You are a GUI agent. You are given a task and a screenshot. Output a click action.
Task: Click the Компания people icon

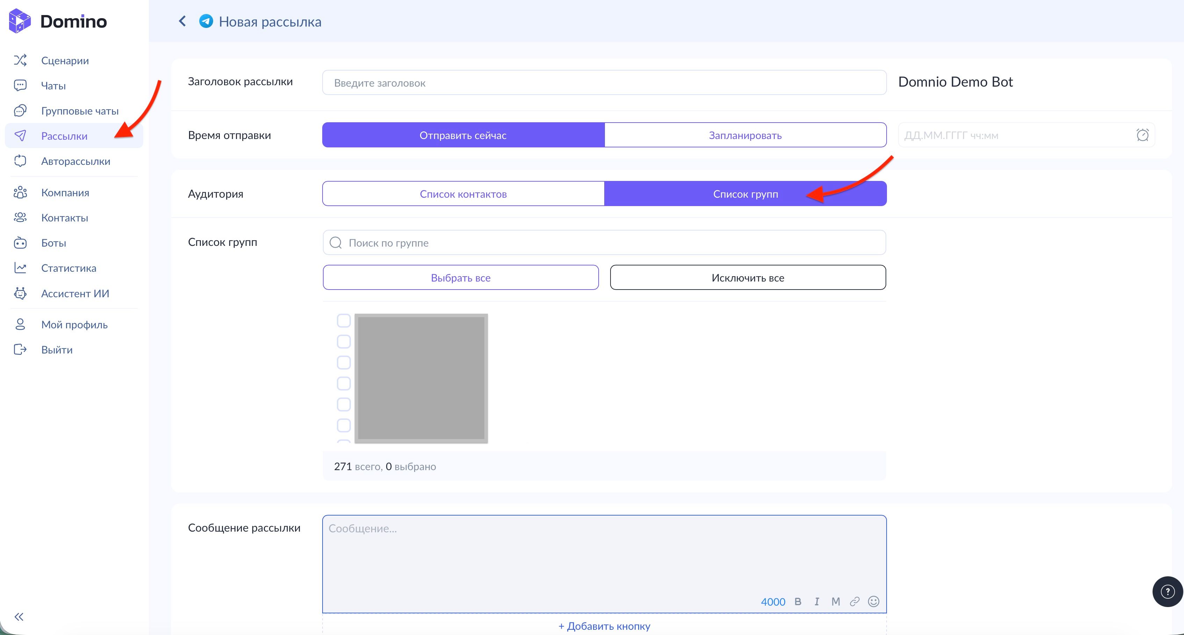pyautogui.click(x=20, y=192)
